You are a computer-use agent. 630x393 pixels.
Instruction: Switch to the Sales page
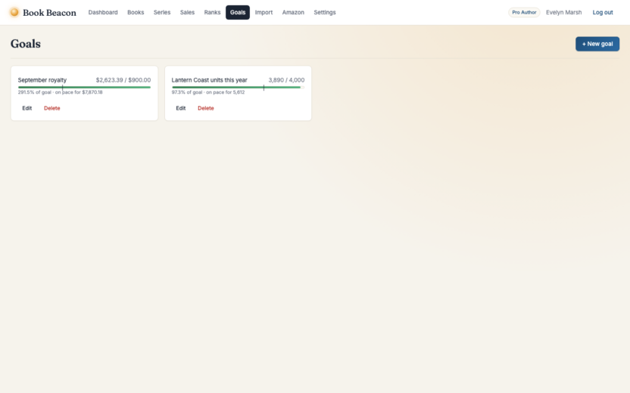click(x=187, y=12)
